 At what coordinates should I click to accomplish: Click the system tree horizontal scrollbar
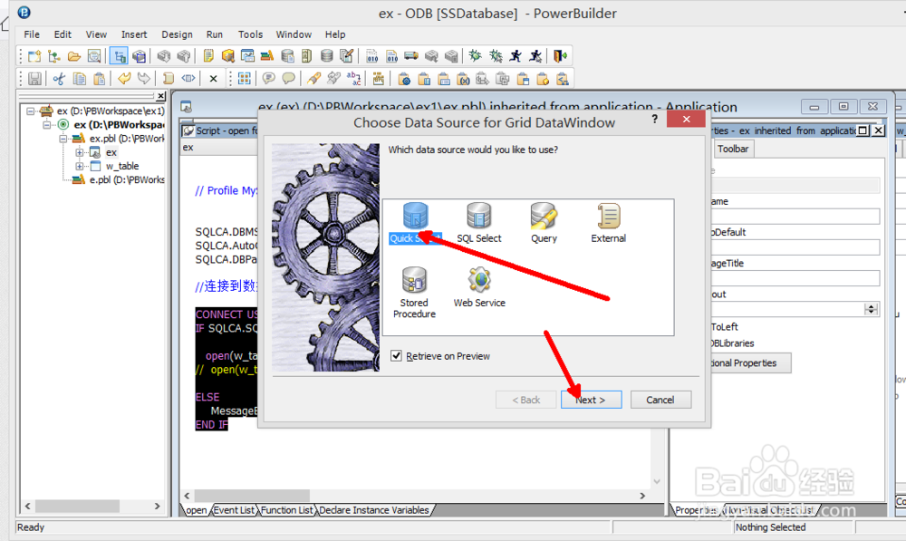tap(92, 507)
